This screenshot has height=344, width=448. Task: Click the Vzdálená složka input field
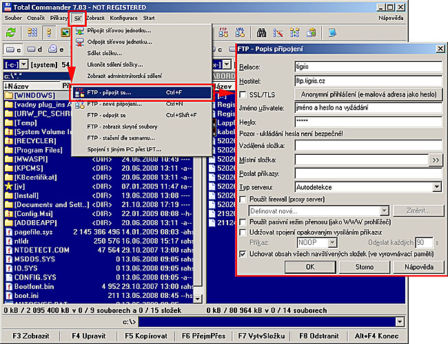(x=369, y=146)
